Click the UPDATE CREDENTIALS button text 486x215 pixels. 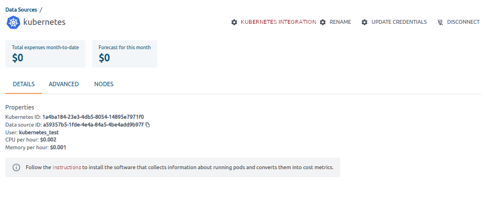point(399,22)
